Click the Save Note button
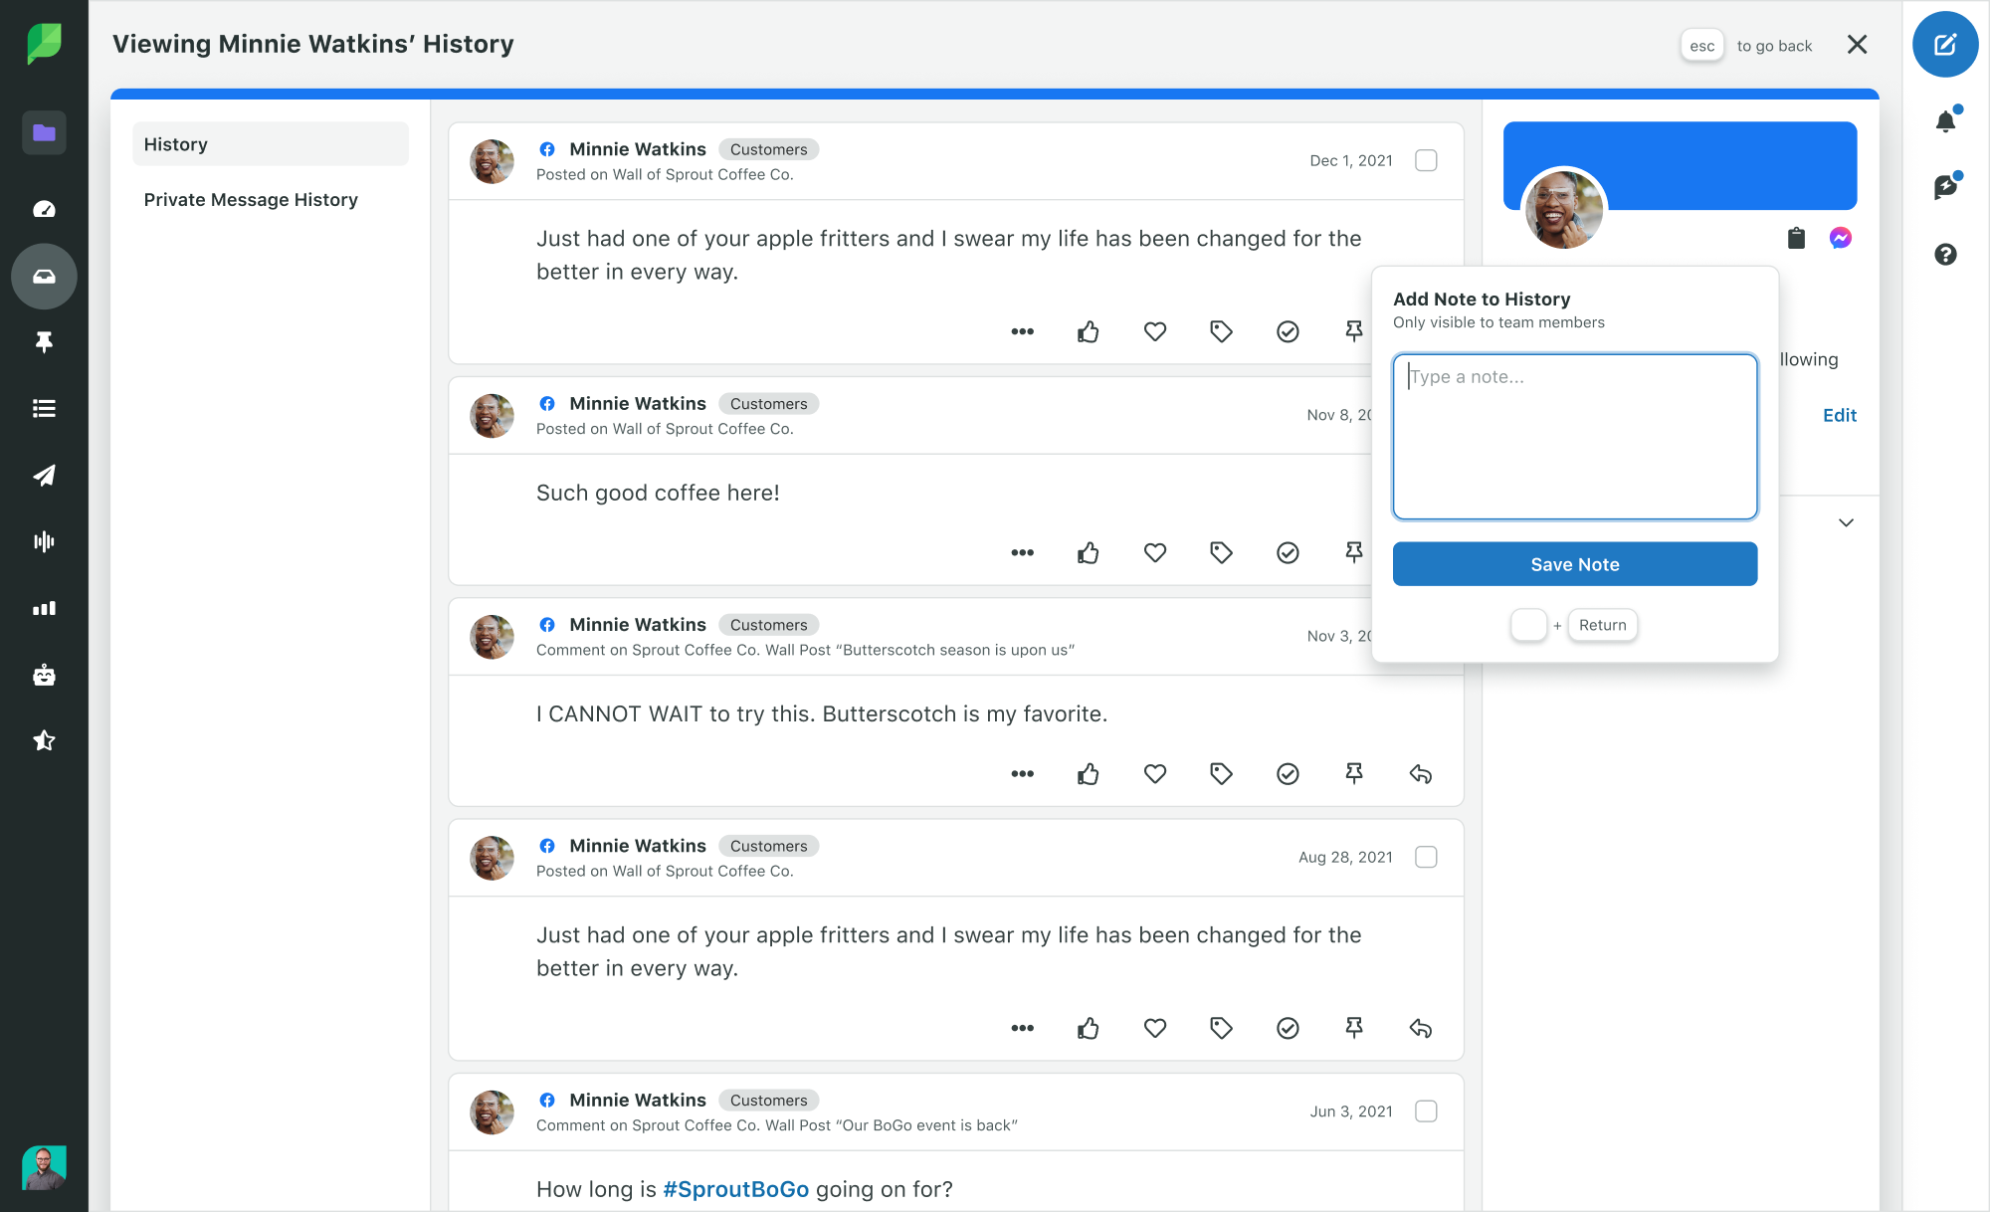The width and height of the screenshot is (1990, 1212). 1575,564
